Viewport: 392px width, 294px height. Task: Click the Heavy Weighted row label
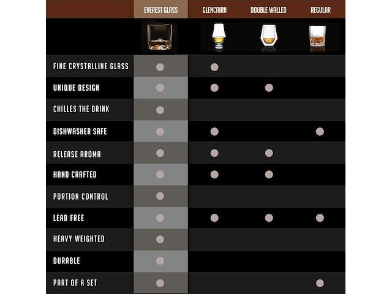(x=78, y=239)
